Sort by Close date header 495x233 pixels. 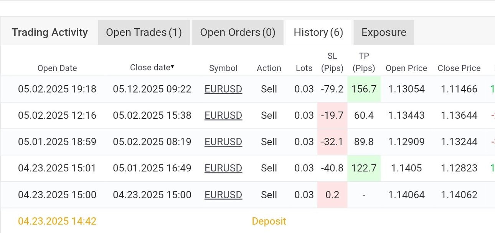coord(150,68)
